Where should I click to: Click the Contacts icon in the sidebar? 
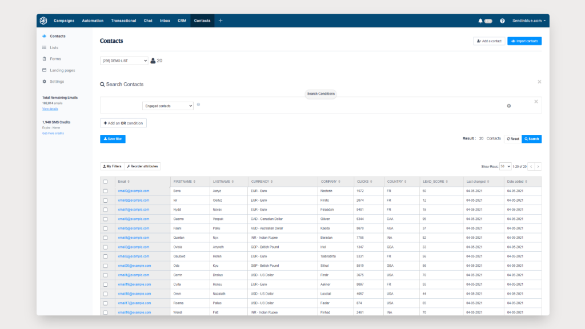(45, 36)
